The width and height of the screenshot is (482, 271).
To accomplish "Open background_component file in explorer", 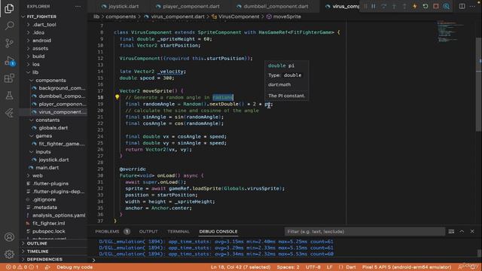I will (62, 88).
